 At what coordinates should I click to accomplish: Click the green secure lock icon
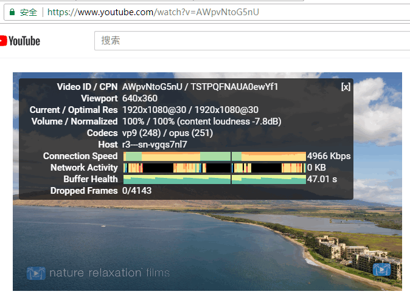click(12, 12)
